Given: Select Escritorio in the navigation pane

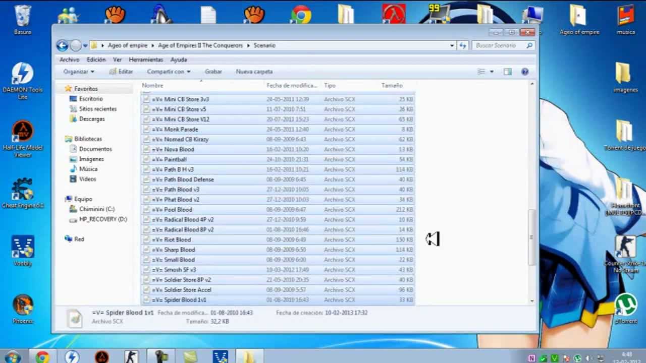Looking at the screenshot, I should click(91, 99).
